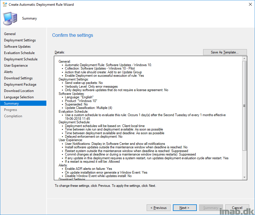This screenshot has height=215, width=255.
Task: Click 'Product: "Windows 10"' line
Action: (81, 101)
